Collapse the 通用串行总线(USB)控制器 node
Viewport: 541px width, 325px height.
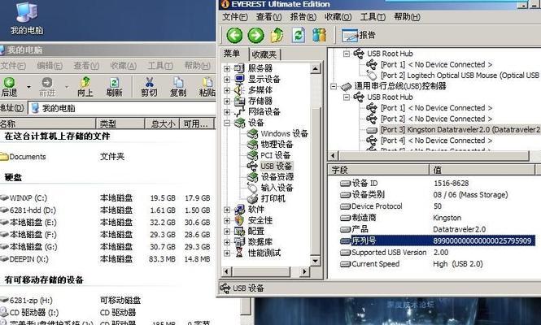(334, 86)
